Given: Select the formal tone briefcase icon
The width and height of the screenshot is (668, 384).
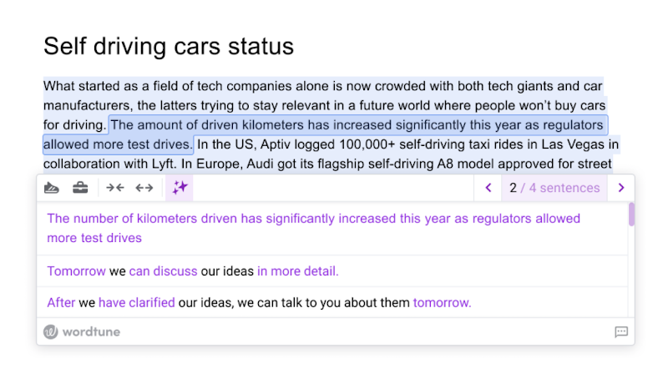Looking at the screenshot, I should pos(80,188).
